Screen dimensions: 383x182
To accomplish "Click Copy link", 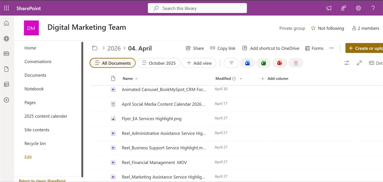I will click(x=223, y=48).
